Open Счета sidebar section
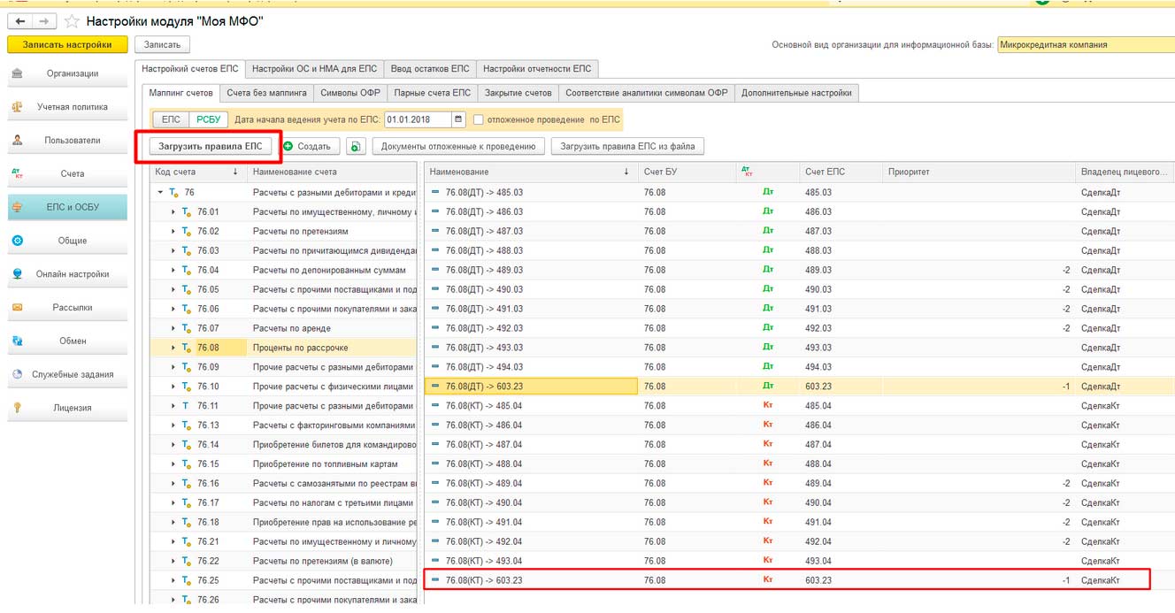Screen dimensions: 1175x613 [x=67, y=173]
